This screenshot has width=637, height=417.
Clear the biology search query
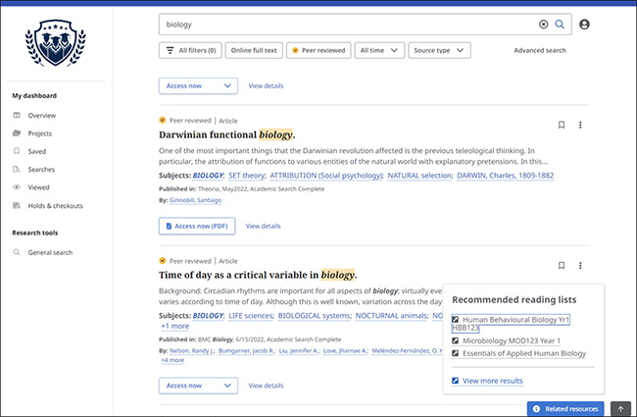[x=543, y=25]
